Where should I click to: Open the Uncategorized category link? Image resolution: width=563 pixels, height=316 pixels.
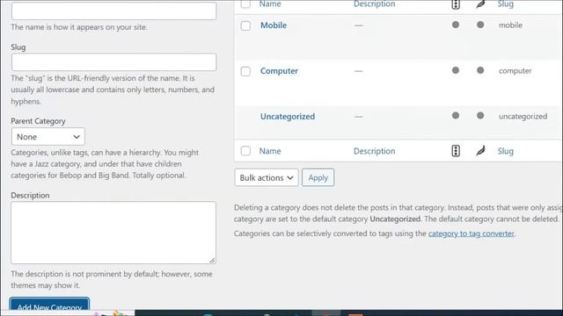pyautogui.click(x=288, y=117)
